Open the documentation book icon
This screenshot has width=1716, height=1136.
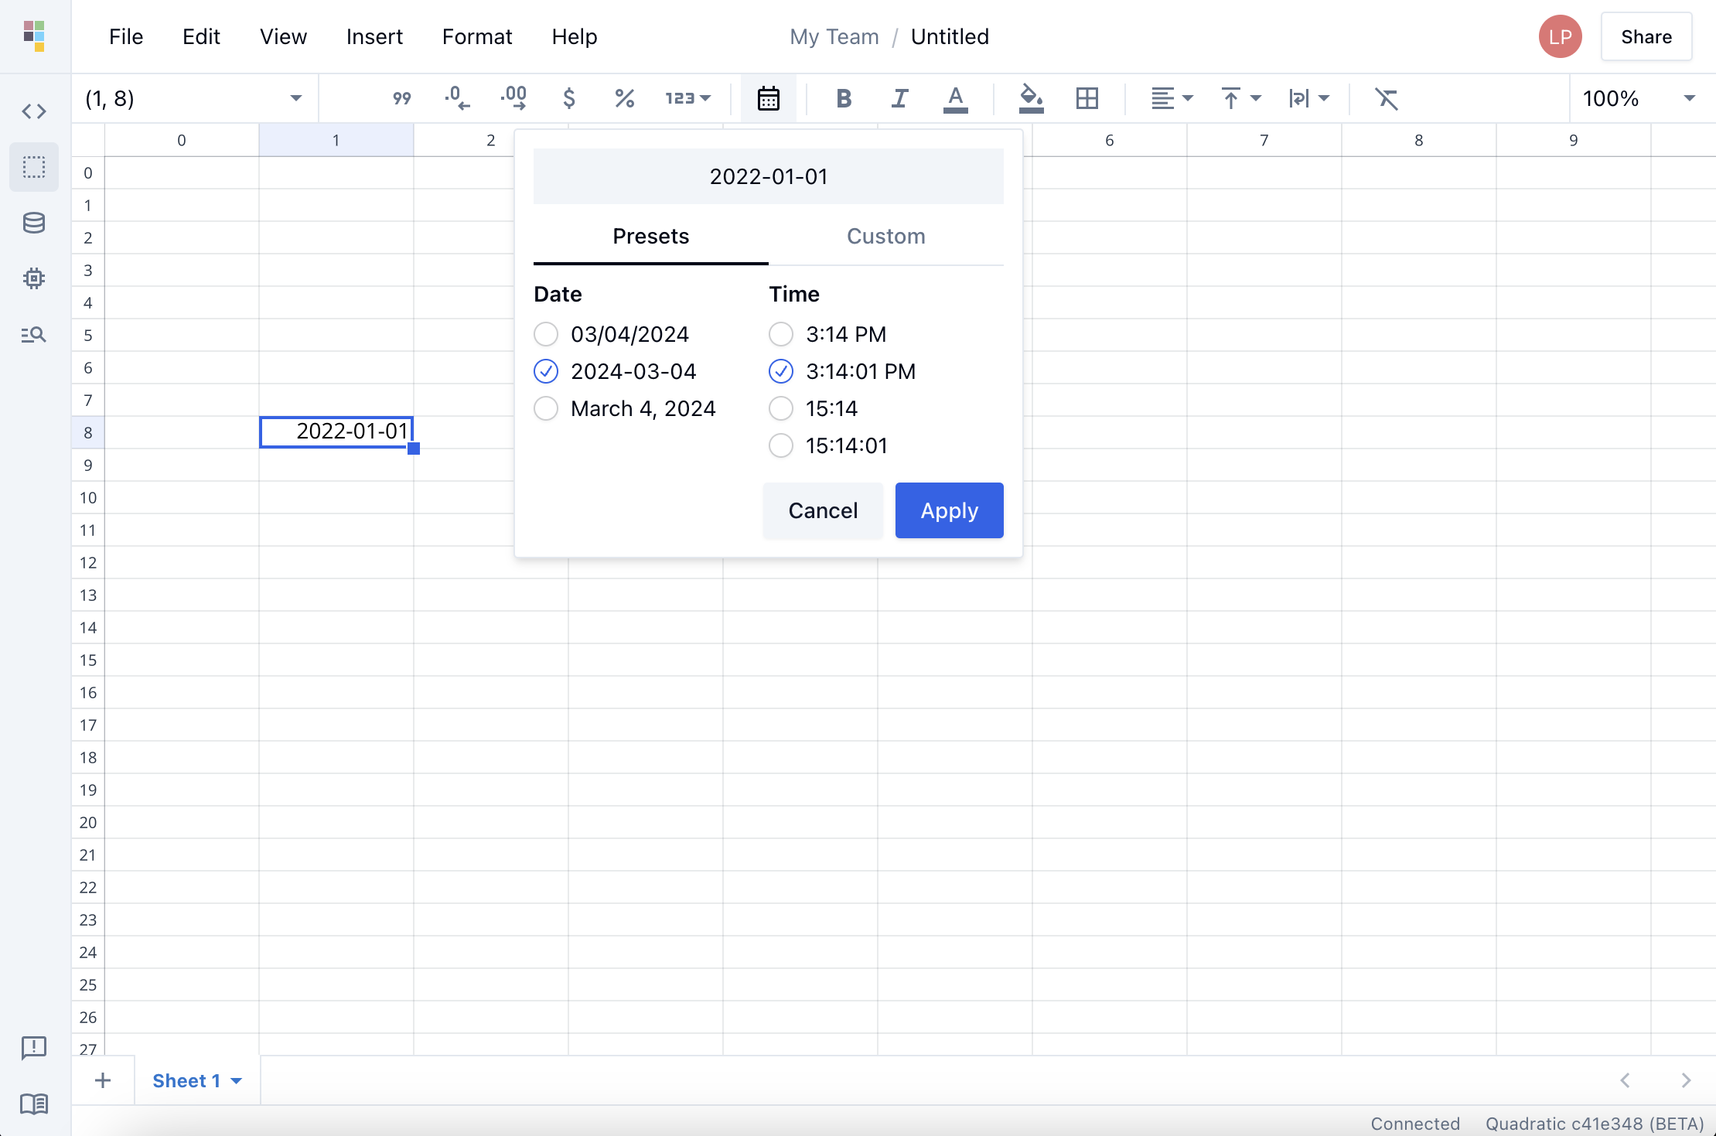pos(34,1104)
